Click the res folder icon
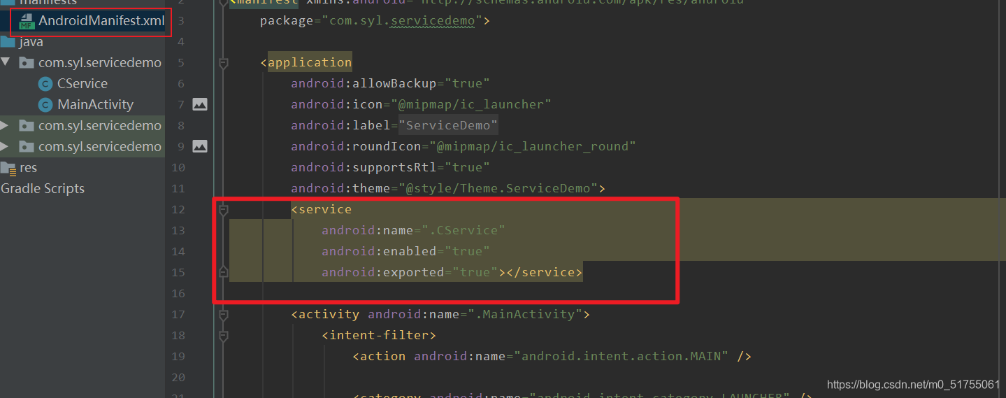This screenshot has height=398, width=1006. tap(8, 168)
